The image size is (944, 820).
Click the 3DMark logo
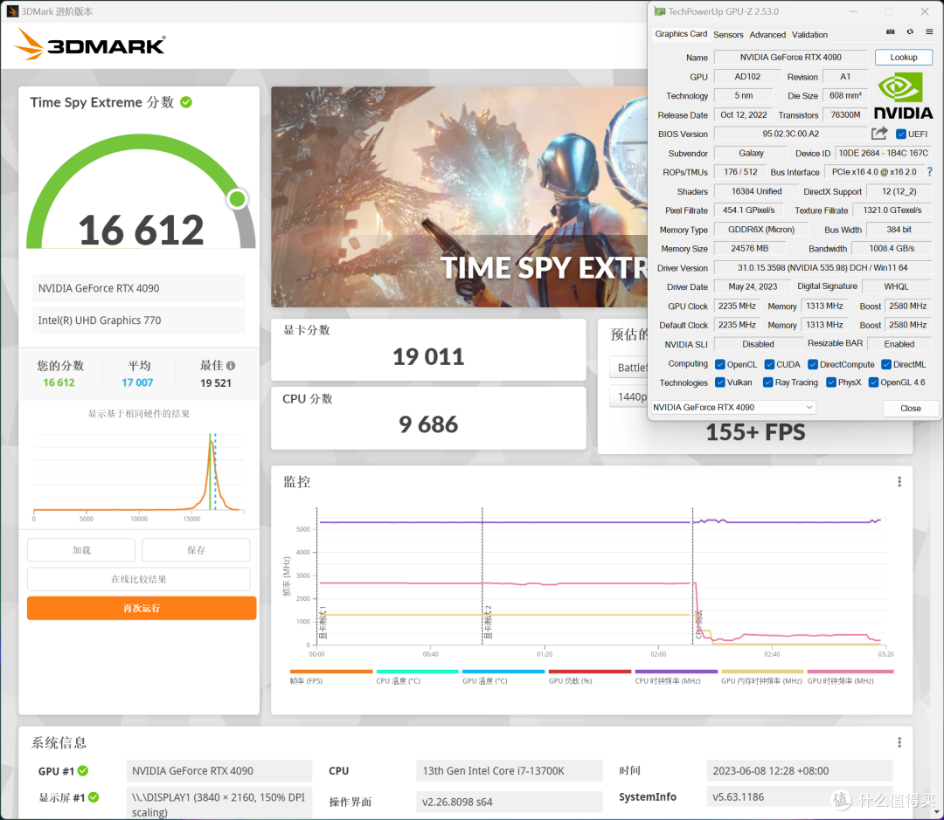90,45
